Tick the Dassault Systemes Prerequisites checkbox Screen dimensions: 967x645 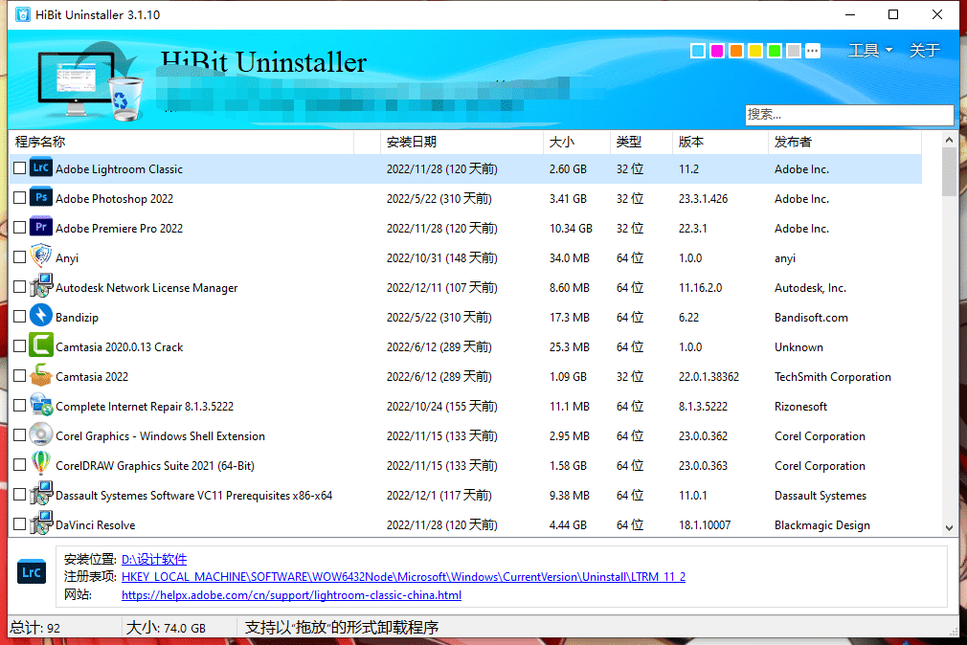pyautogui.click(x=20, y=495)
